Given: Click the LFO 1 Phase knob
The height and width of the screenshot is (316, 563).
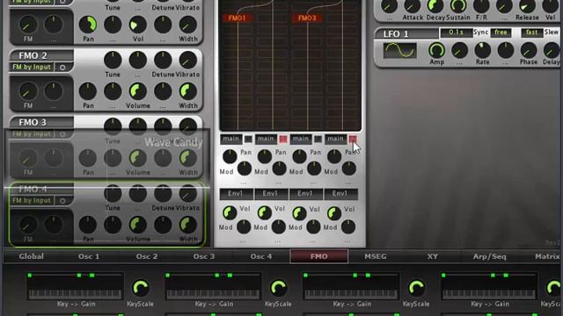Looking at the screenshot, I should click(529, 51).
